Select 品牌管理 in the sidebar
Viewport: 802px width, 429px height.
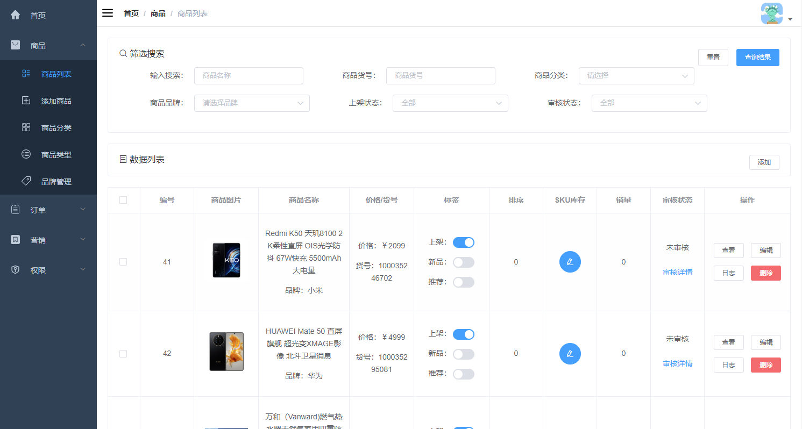(48, 181)
